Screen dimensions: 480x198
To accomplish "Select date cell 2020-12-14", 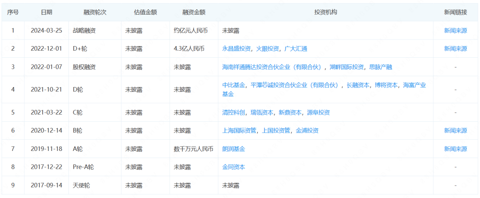I will 47,131.
